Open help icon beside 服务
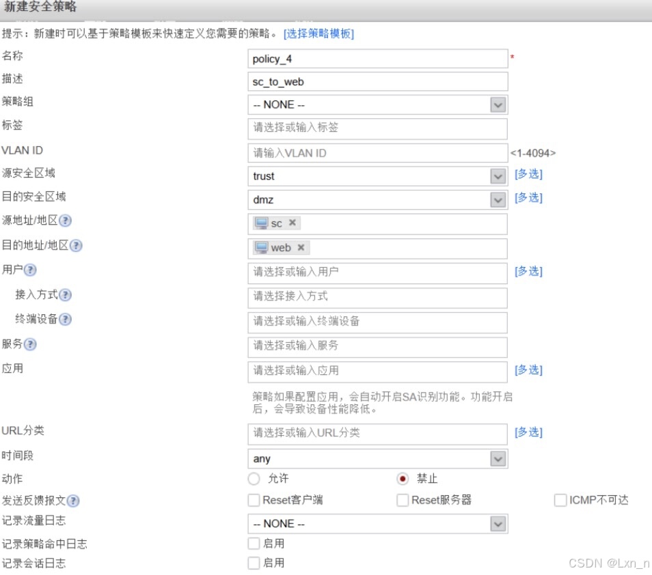 [30, 344]
